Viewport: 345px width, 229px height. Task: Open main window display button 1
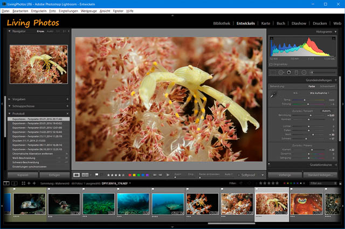pos(6,183)
